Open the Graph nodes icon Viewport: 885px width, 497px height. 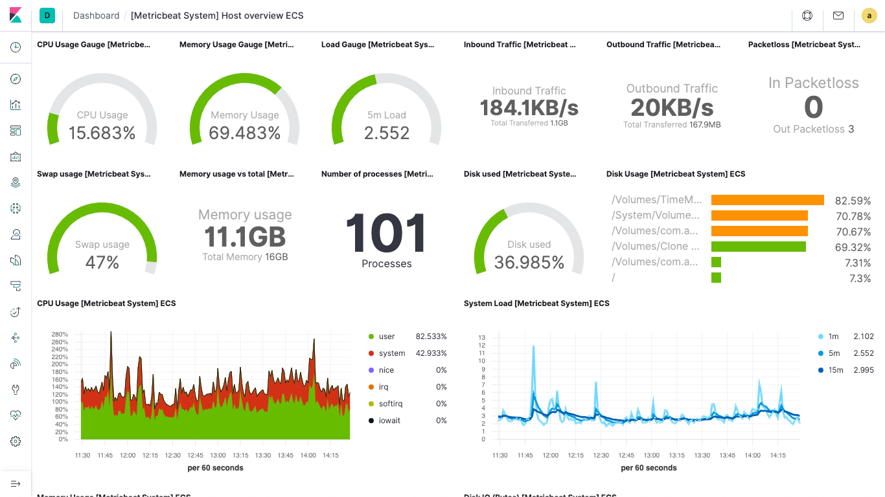click(16, 338)
